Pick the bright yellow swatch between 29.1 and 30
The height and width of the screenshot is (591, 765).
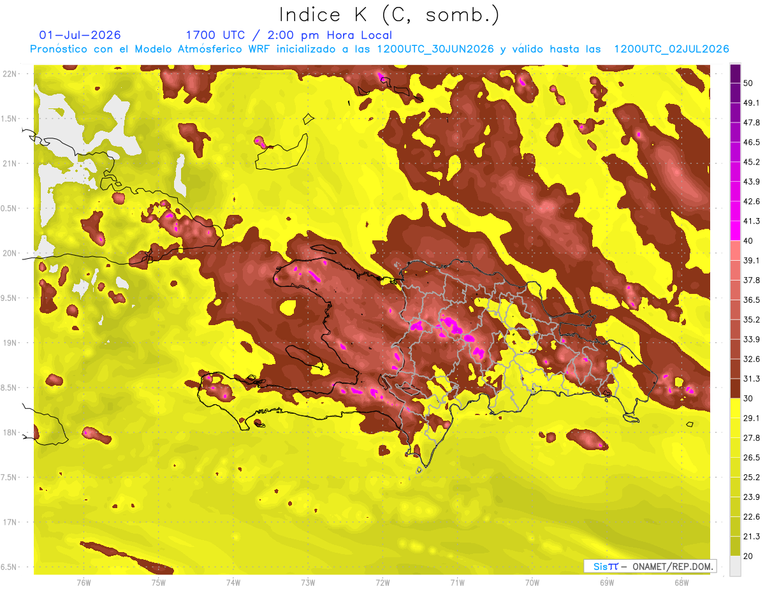[735, 408]
